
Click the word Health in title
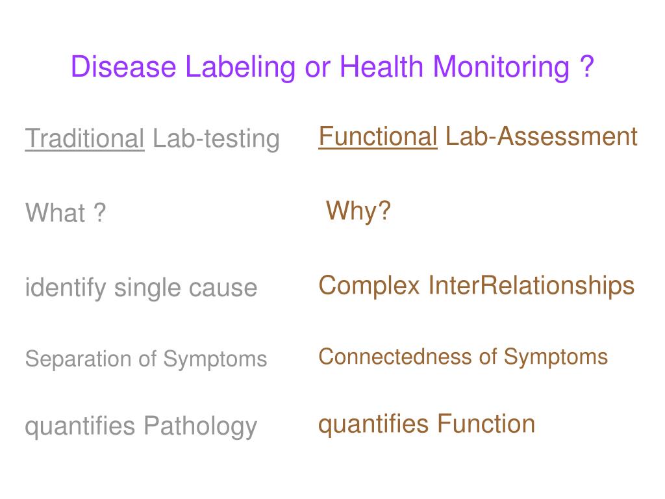coord(381,67)
